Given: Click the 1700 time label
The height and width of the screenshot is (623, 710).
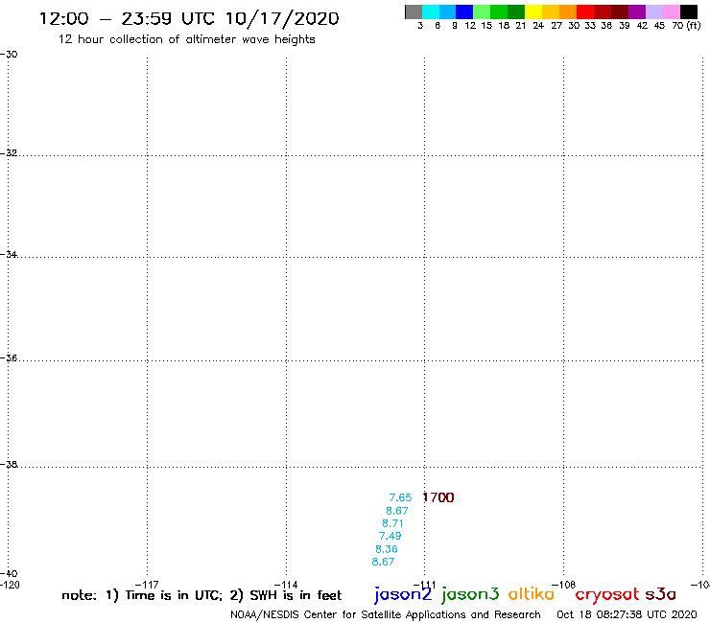Looking at the screenshot, I should click(438, 497).
